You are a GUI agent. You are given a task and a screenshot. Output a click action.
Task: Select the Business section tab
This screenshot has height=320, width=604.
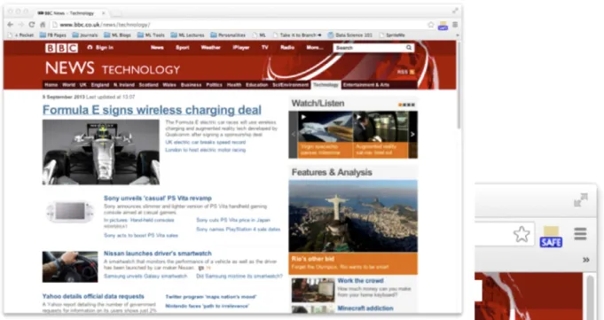(x=191, y=85)
